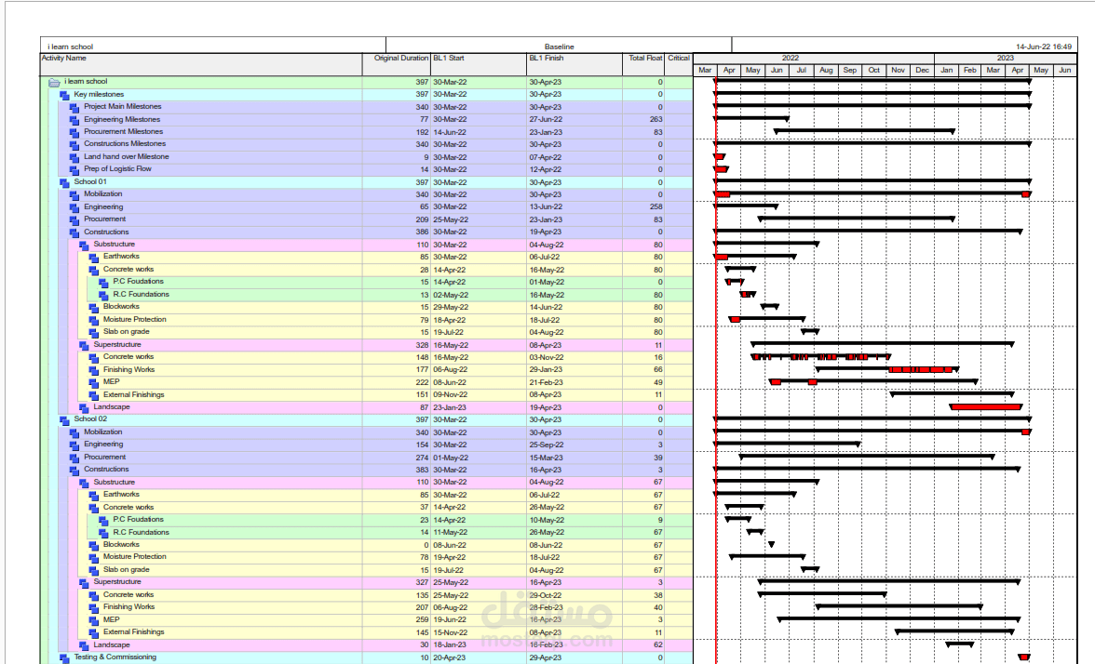Screen dimensions: 1095x664
Task: Click the '14-Jun-22 16:49' timestamp
Action: (1043, 46)
